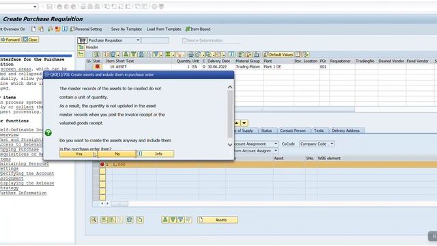The image size is (437, 246).
Task: Switch to the Delivery Address tab
Action: coord(346,131)
